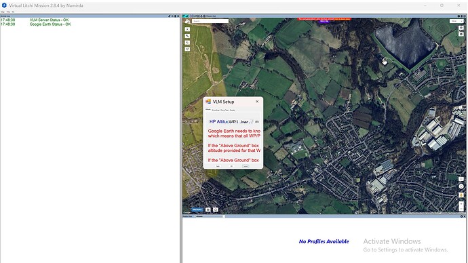Click the 3D globe view icon
The height and width of the screenshot is (263, 468).
tap(461, 28)
